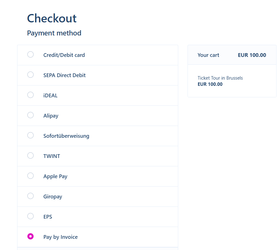Viewport: 279px width, 250px height.
Task: Click the TWINT label text
Action: tap(52, 156)
